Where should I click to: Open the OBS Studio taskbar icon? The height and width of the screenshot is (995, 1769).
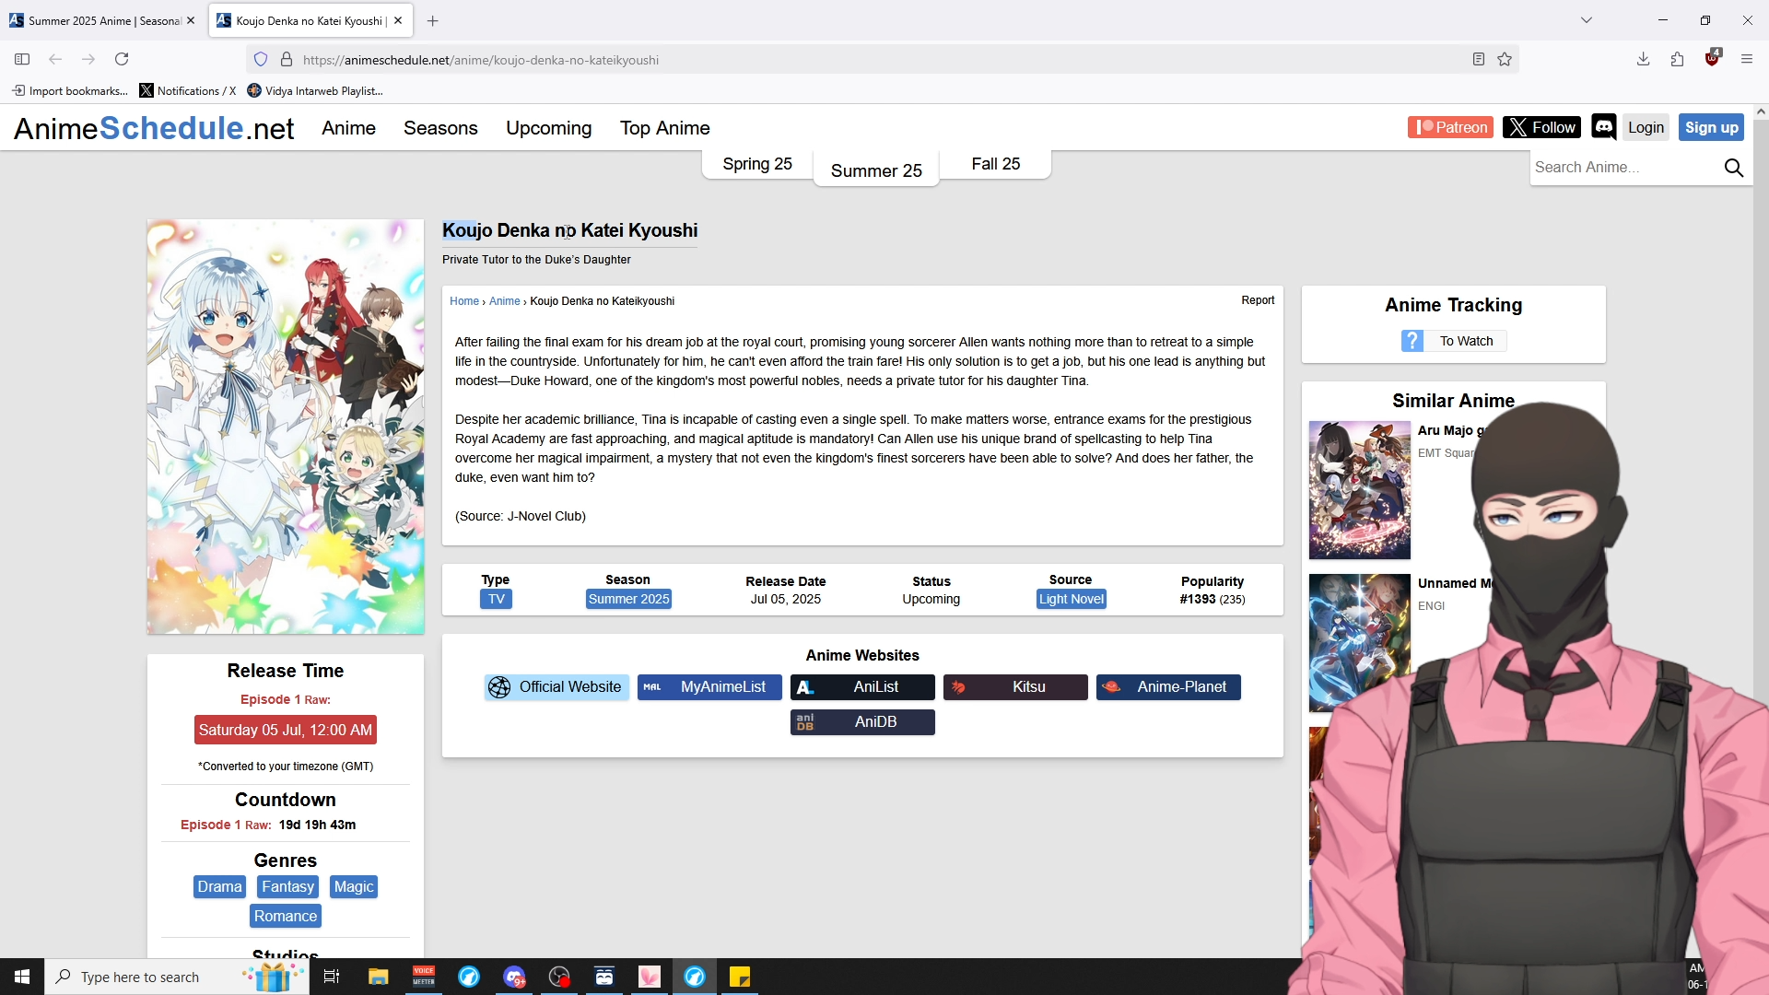pos(559,977)
